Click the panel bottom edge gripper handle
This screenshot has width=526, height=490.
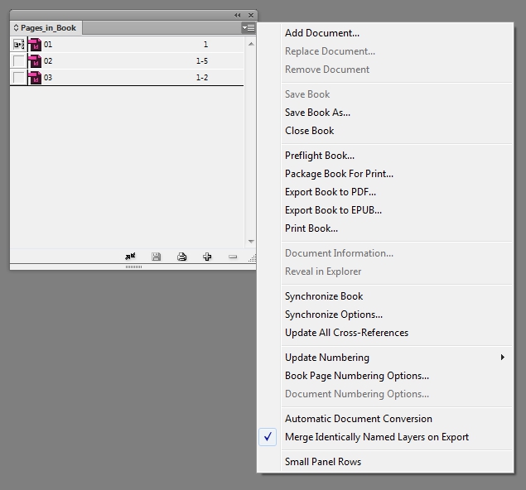tap(133, 267)
